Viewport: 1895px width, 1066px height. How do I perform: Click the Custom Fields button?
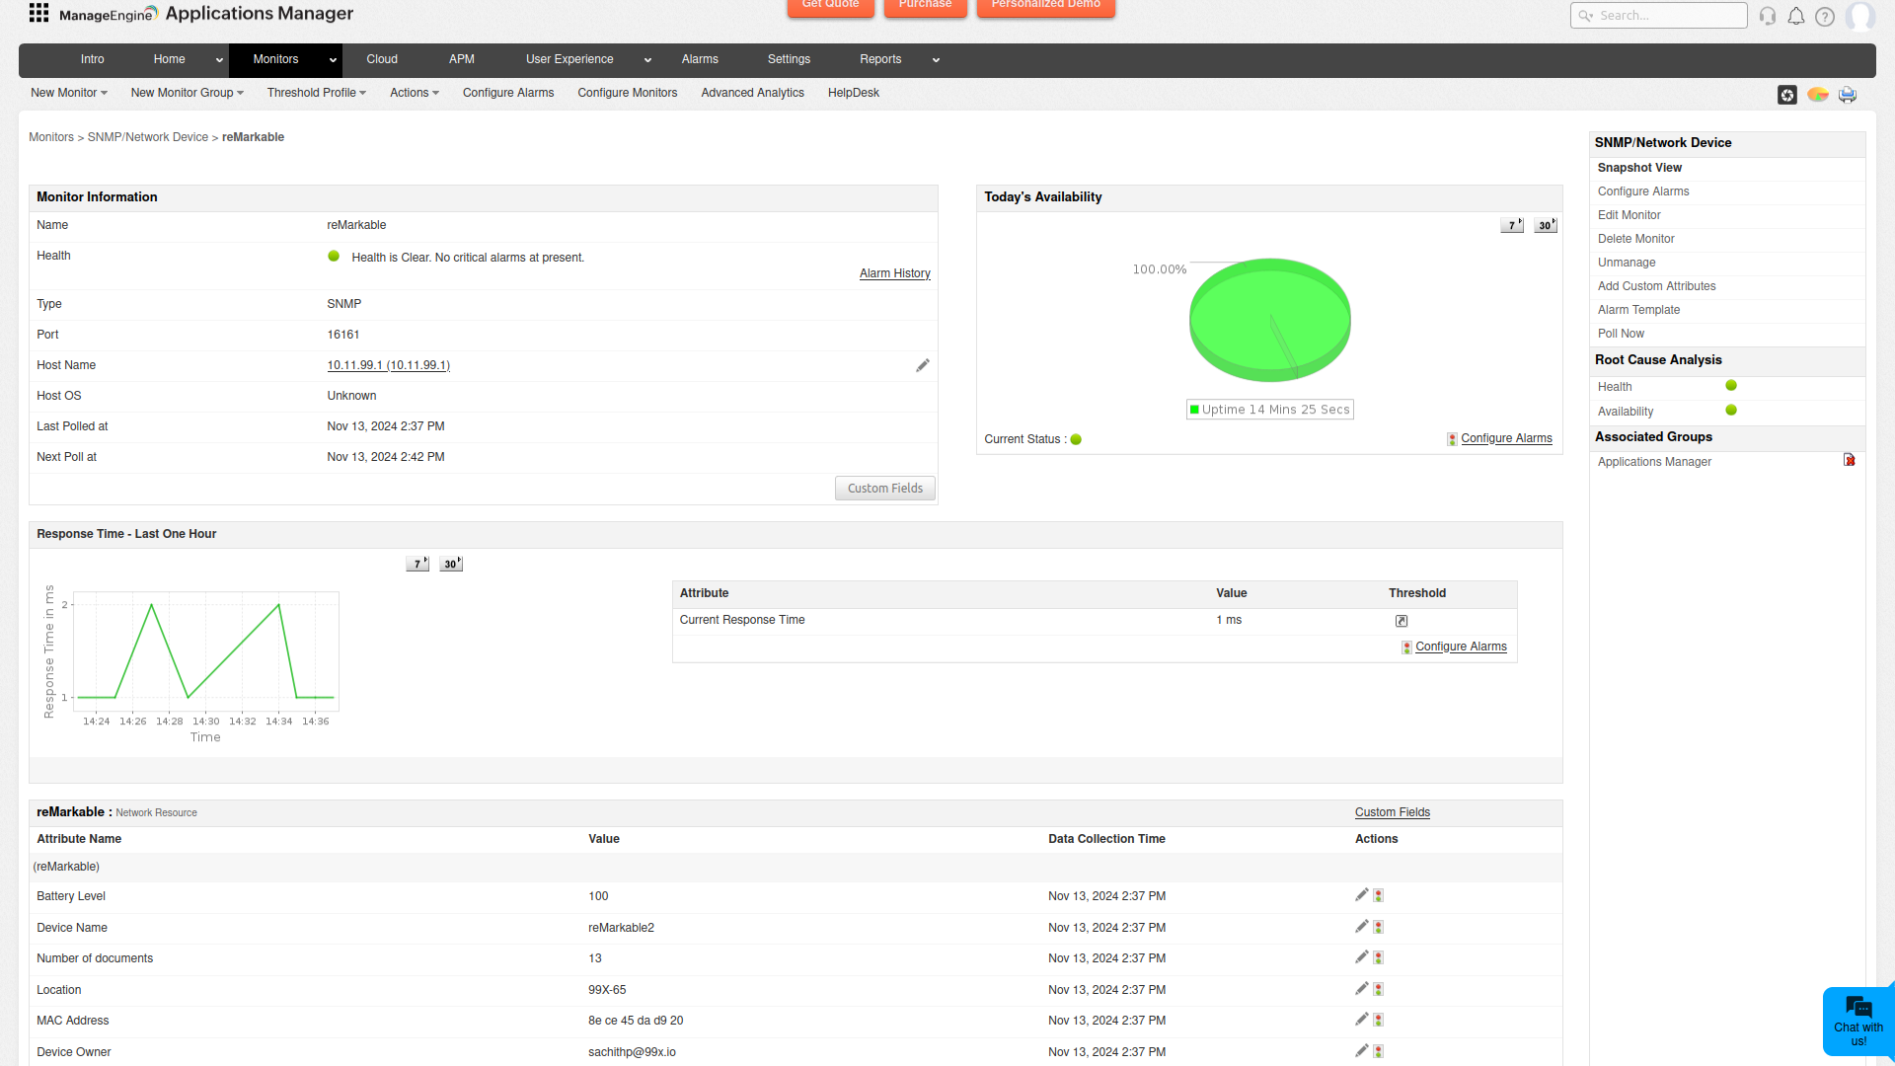point(884,489)
